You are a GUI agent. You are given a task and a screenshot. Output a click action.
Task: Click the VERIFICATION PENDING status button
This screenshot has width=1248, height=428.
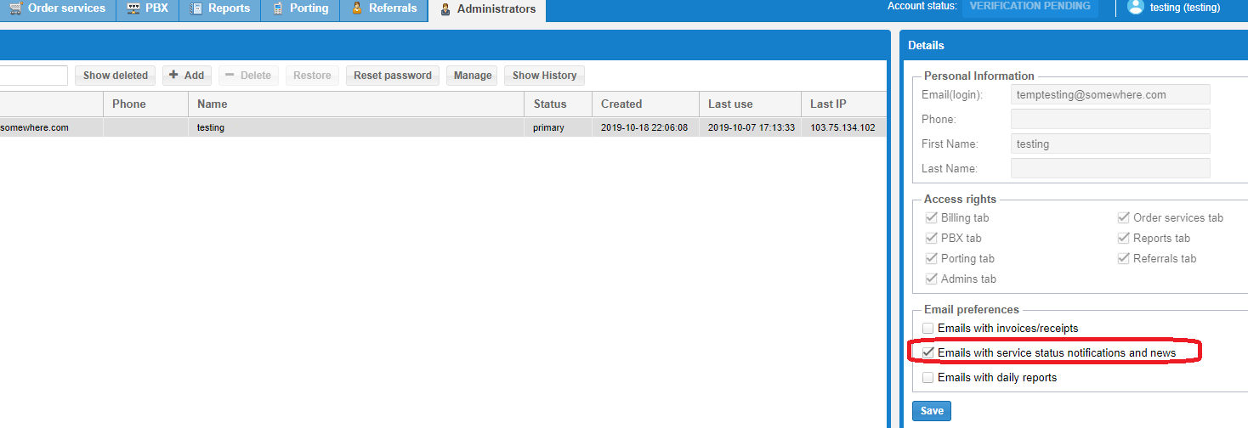click(x=1030, y=7)
